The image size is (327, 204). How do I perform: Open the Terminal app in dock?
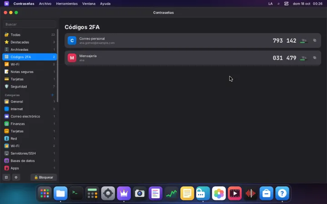pos(76,193)
